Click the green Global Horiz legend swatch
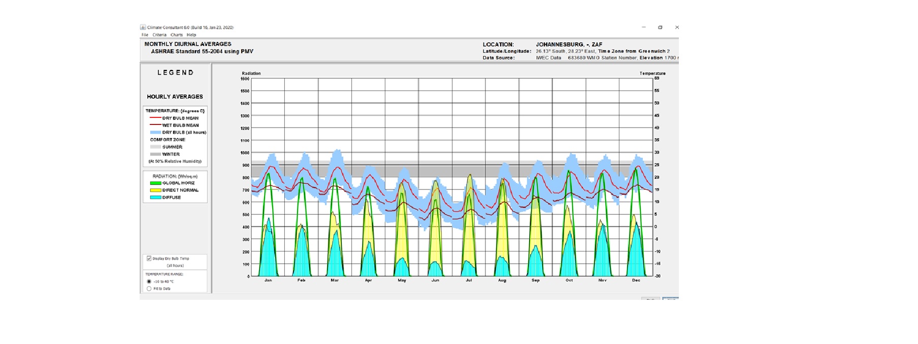 point(155,183)
